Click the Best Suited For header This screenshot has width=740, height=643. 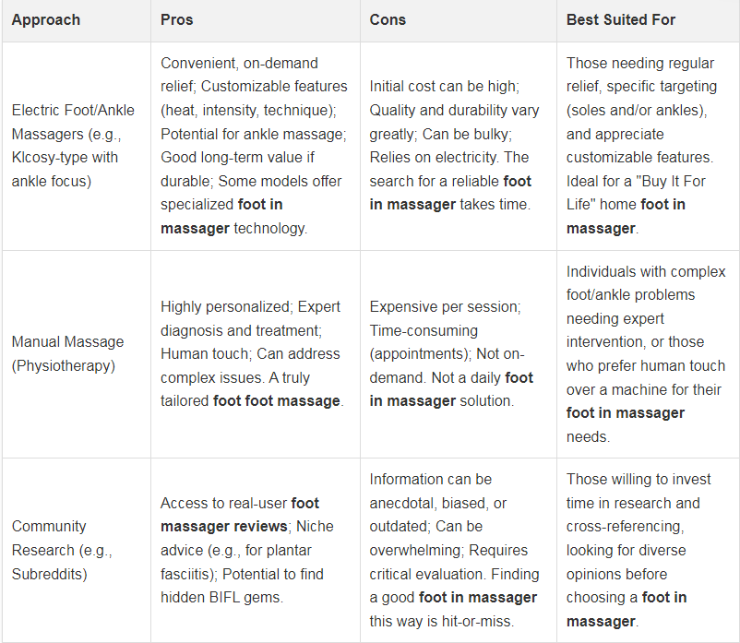coord(621,19)
